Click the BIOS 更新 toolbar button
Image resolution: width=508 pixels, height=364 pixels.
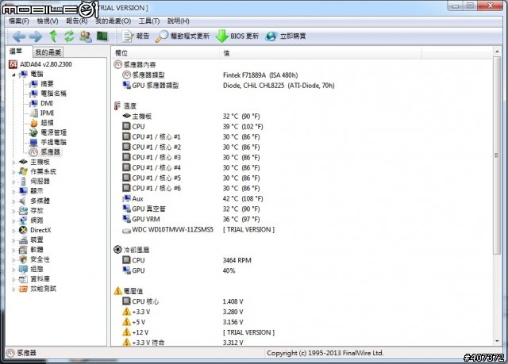point(237,36)
